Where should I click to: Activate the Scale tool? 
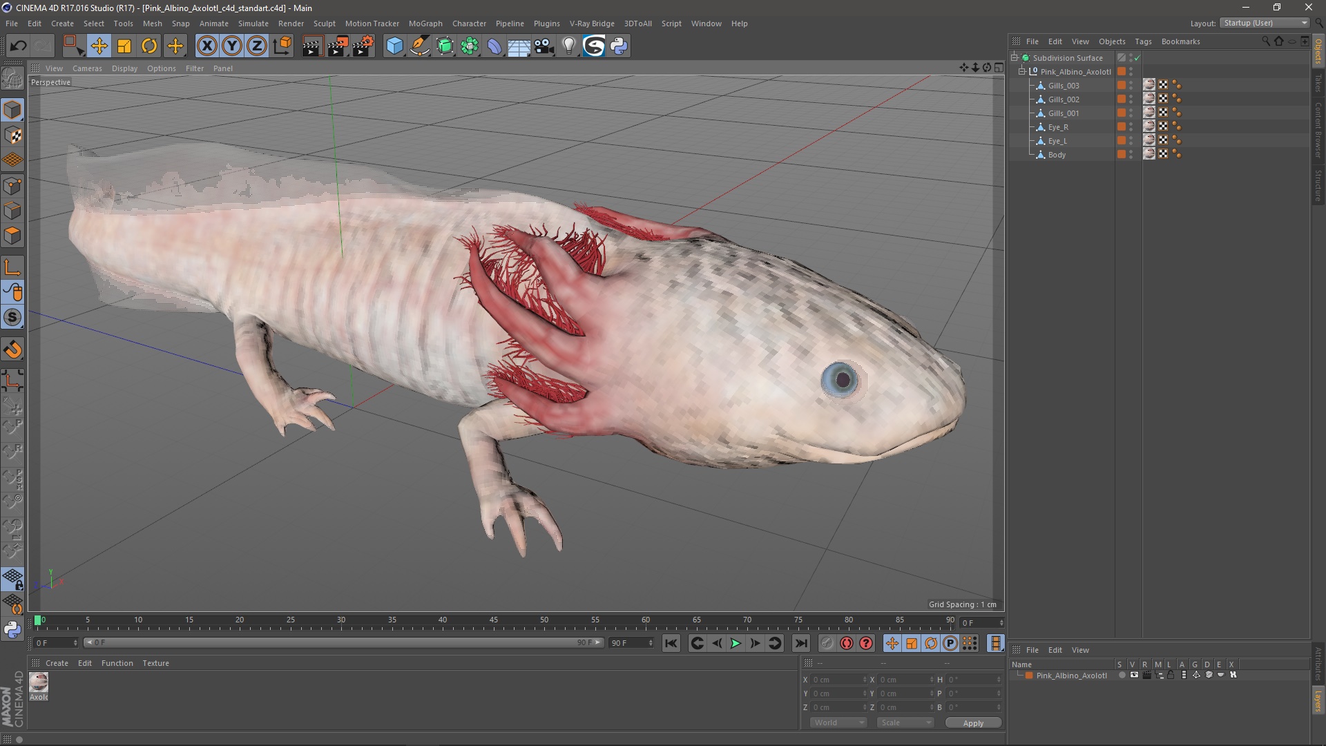coord(124,46)
